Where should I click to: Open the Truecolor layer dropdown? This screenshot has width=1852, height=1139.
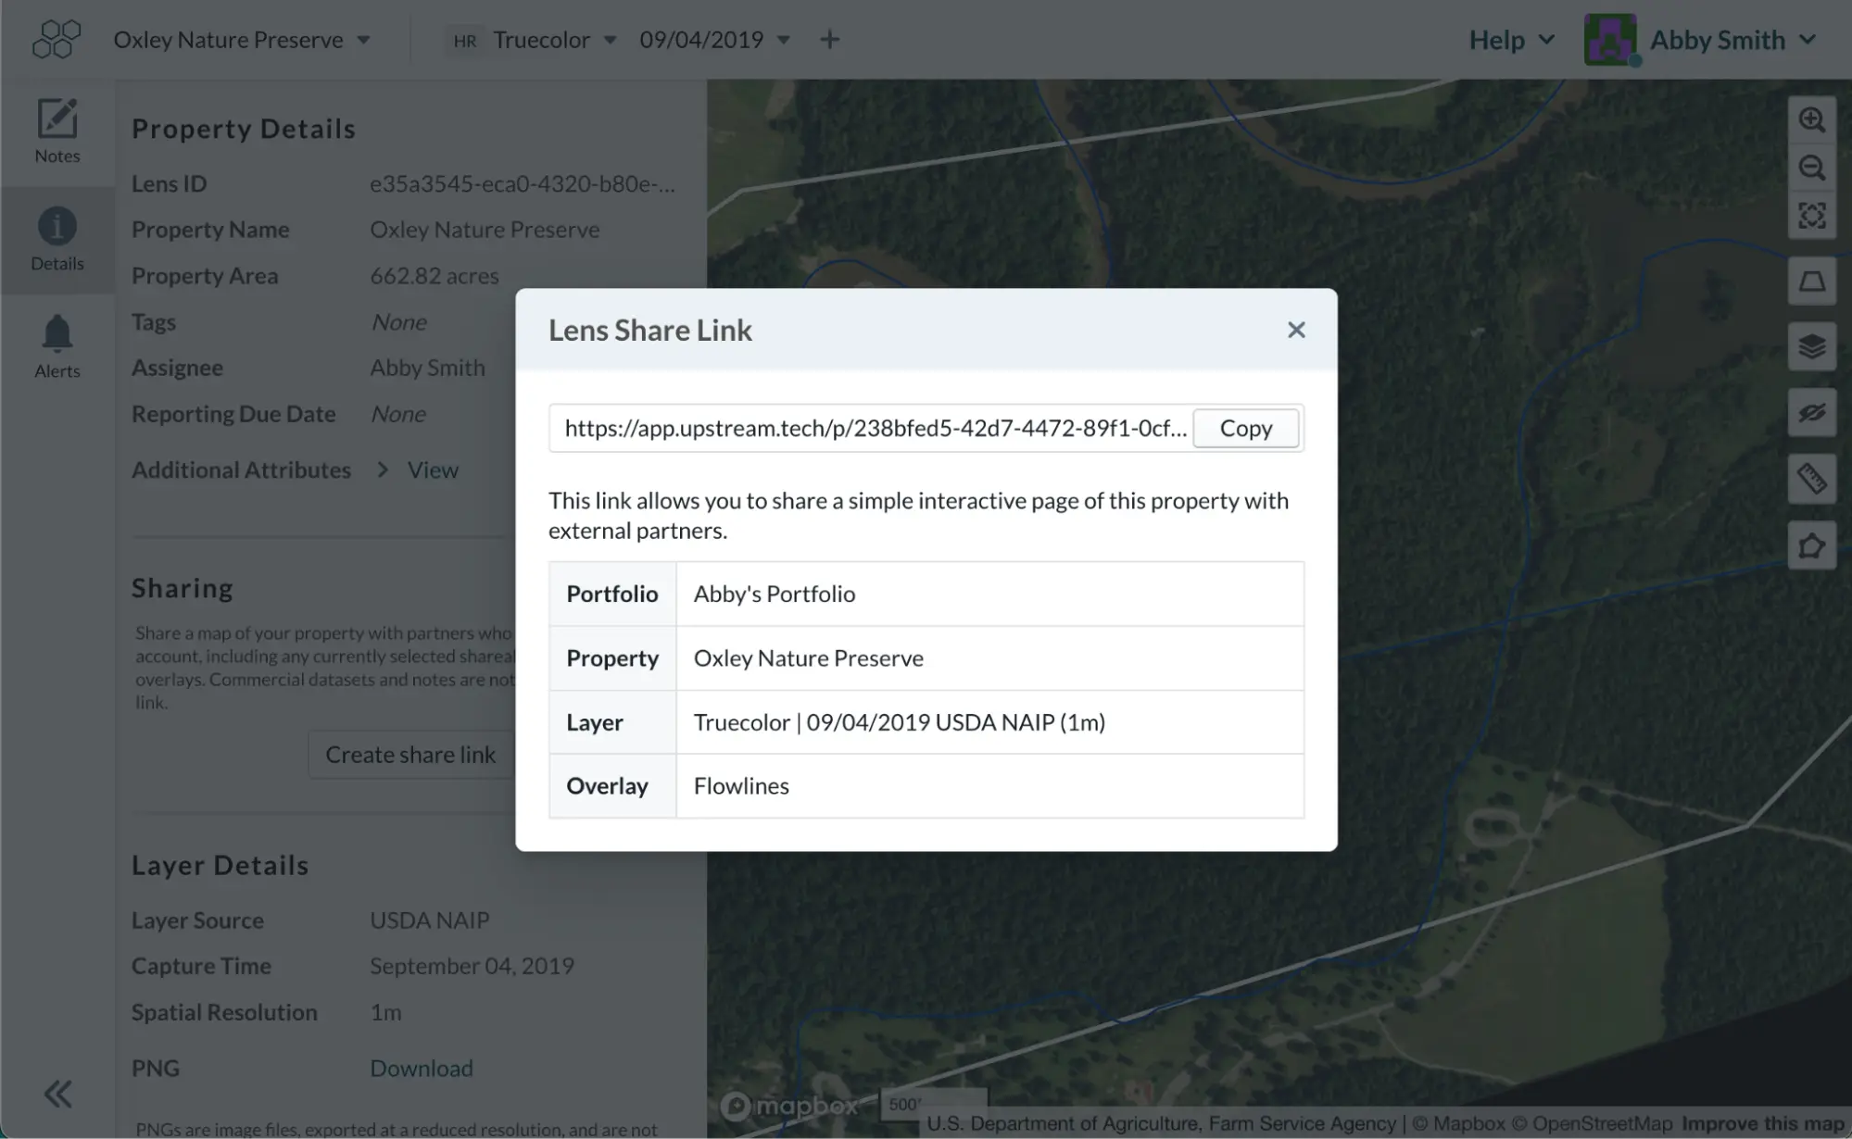tap(555, 40)
